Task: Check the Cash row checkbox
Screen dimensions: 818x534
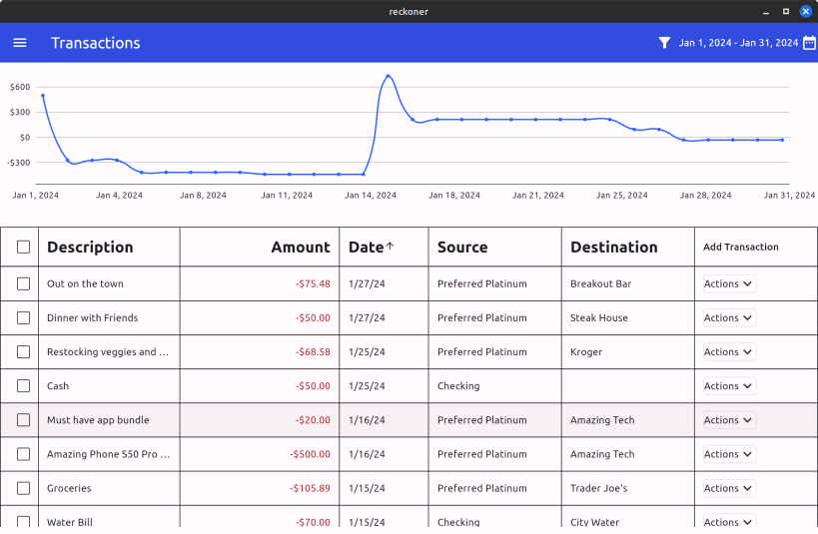Action: (x=24, y=386)
